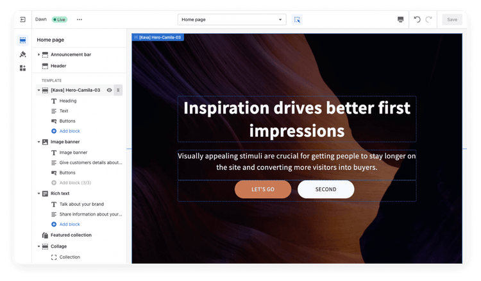
Task: Click the exit editor icon
Action: pyautogui.click(x=23, y=20)
